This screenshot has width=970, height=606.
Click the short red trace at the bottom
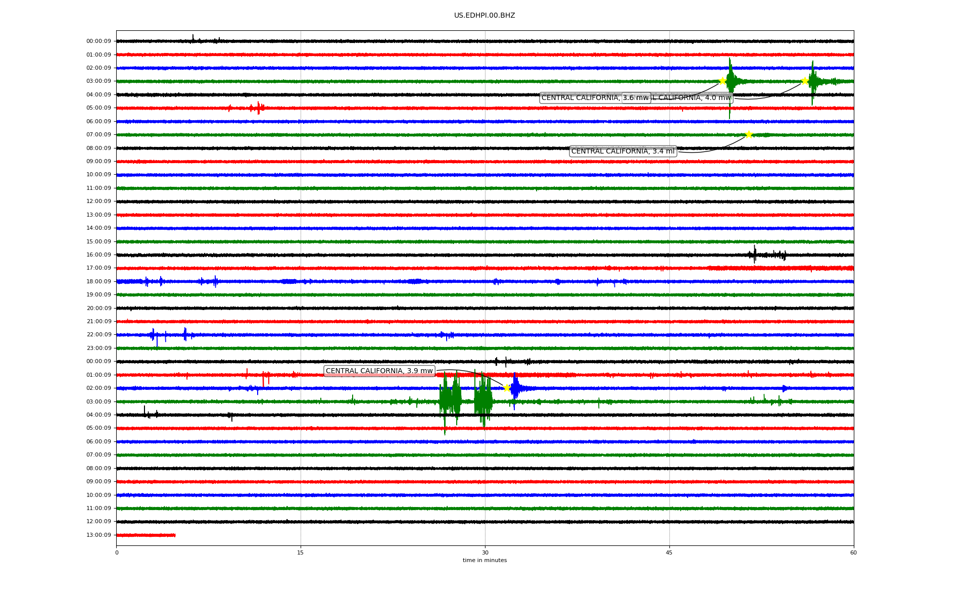click(x=145, y=535)
